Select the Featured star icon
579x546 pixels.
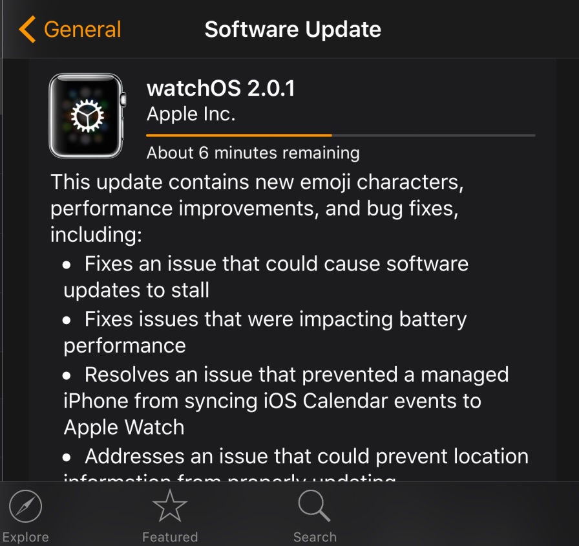170,506
